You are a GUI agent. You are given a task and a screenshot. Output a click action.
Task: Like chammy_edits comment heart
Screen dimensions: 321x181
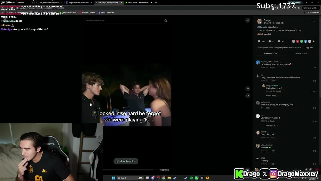click(314, 68)
